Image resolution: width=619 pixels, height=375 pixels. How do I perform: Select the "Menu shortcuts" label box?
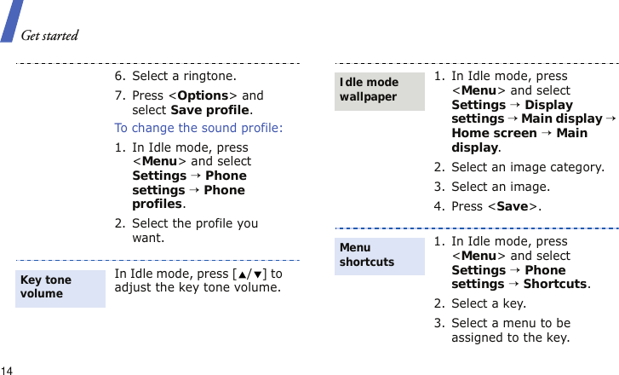[x=380, y=255]
